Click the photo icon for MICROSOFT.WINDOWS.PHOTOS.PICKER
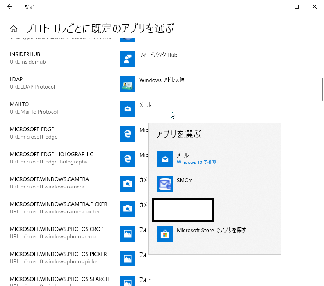The image size is (324, 286). pos(128,259)
